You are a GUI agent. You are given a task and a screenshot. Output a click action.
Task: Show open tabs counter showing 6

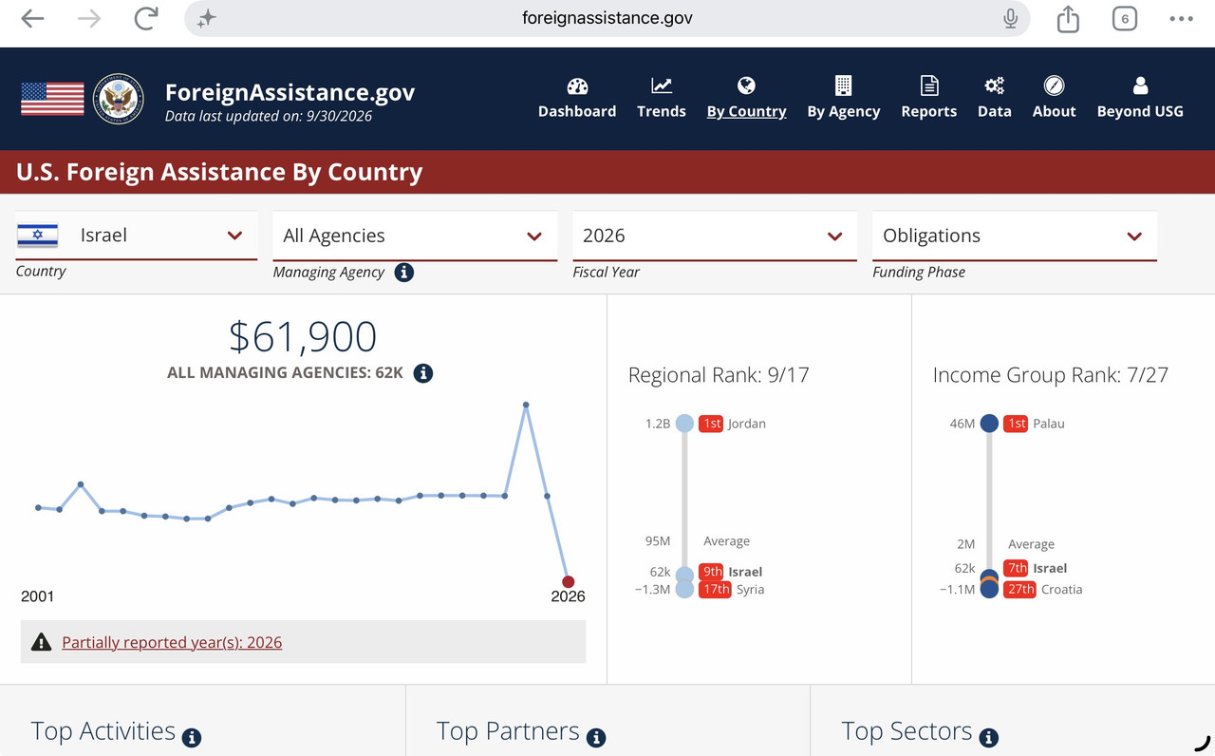click(1125, 18)
